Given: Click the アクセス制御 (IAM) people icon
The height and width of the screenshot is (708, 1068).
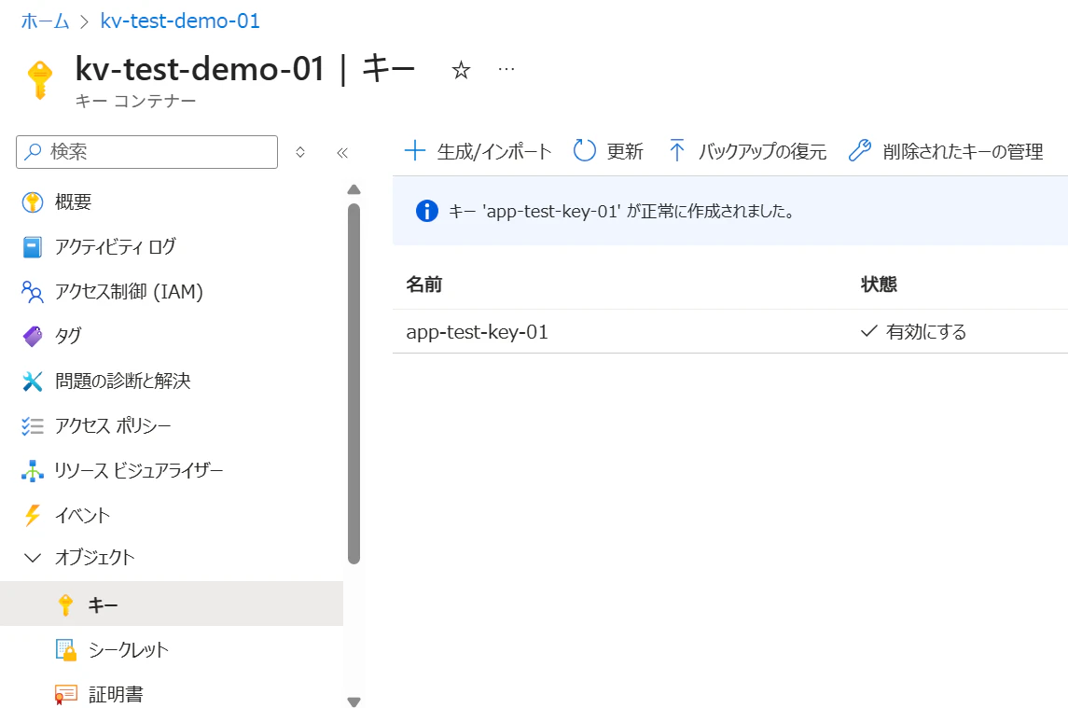Looking at the screenshot, I should coord(32,292).
